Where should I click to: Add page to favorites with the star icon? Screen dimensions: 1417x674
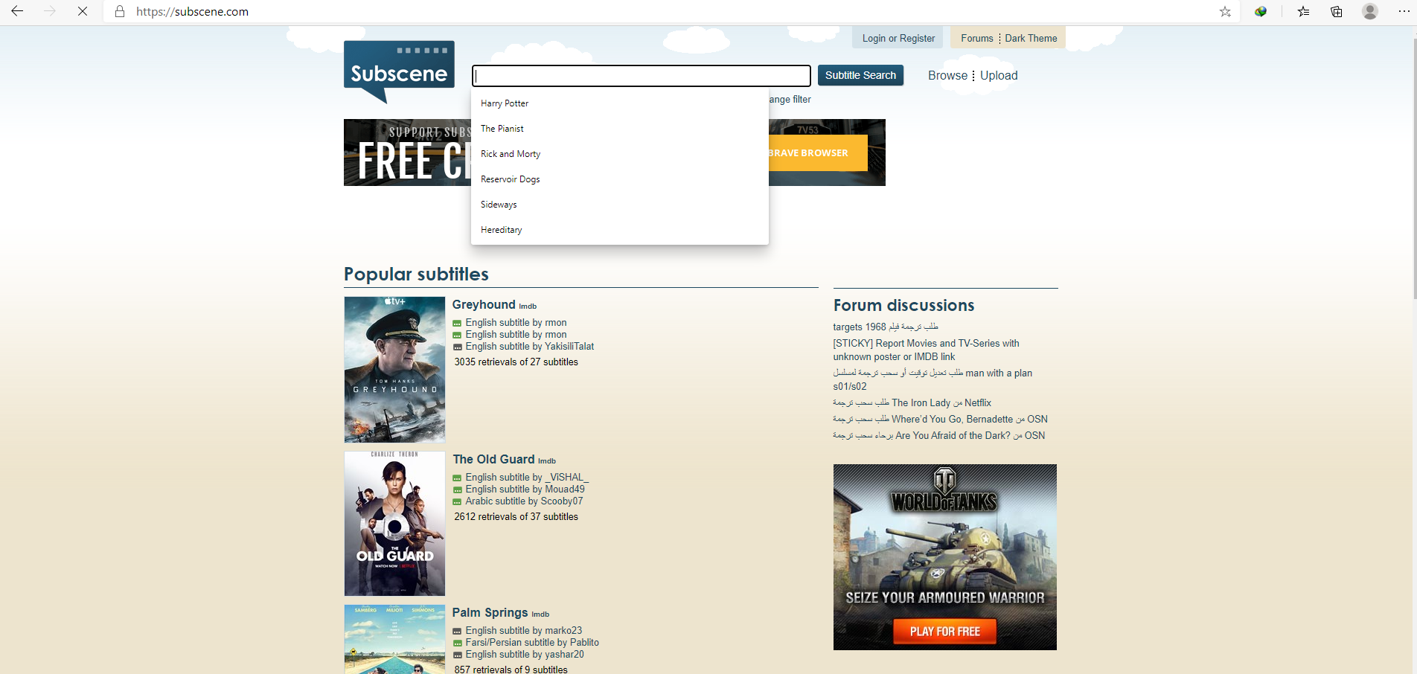point(1225,11)
